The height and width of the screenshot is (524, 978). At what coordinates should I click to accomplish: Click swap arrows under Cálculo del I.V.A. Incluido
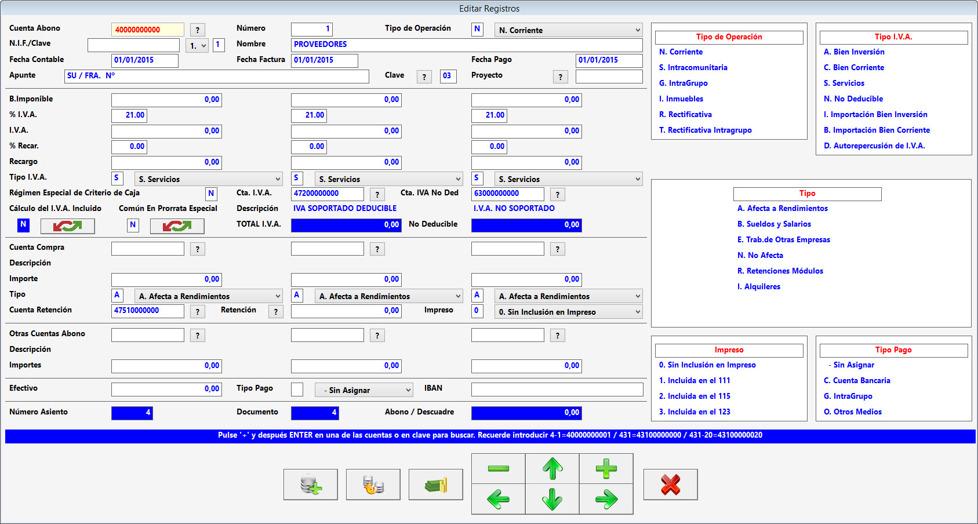pyautogui.click(x=68, y=225)
